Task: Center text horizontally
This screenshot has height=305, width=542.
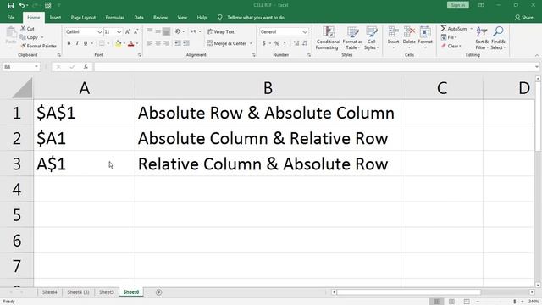Action: pyautogui.click(x=158, y=43)
